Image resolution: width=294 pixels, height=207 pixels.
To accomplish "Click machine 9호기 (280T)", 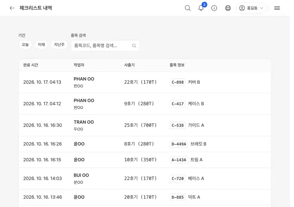I will point(139,104).
